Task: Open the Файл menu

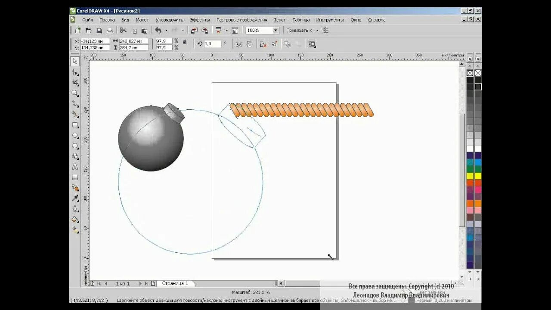Action: coord(87,20)
